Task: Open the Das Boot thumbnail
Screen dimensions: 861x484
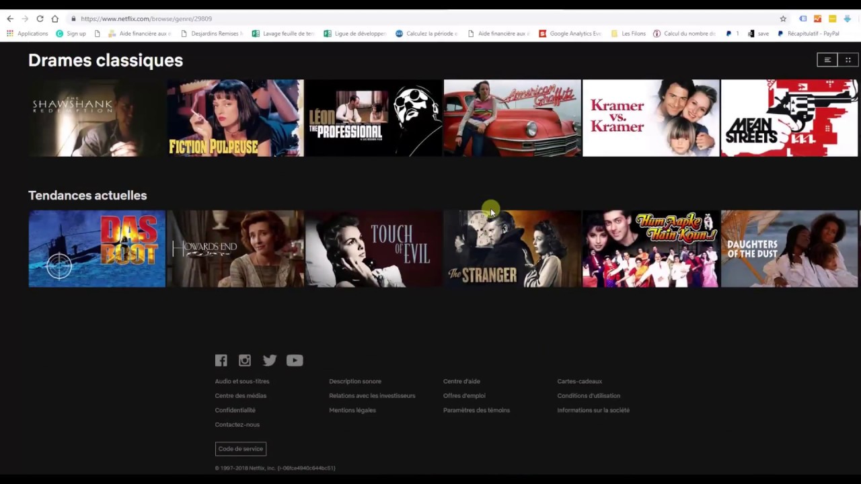Action: click(x=97, y=249)
